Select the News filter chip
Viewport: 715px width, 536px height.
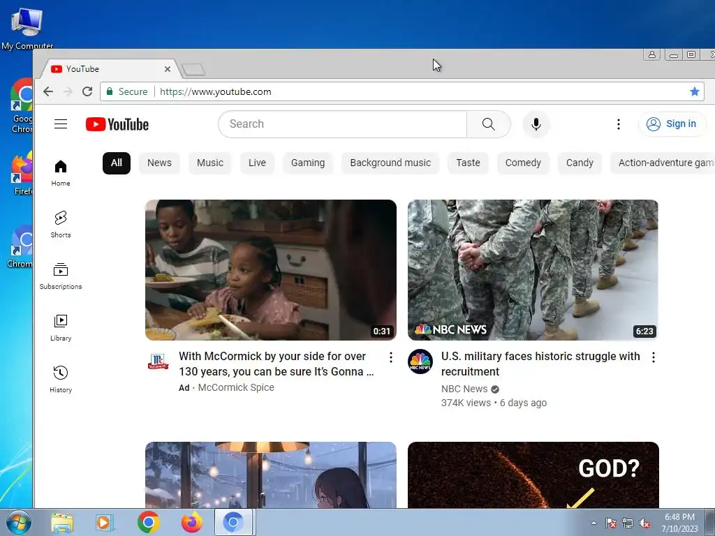[159, 163]
